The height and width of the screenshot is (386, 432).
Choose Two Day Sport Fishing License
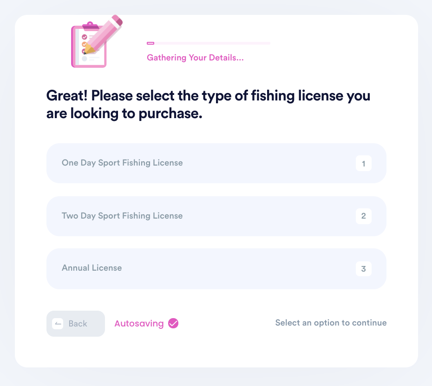pos(216,216)
